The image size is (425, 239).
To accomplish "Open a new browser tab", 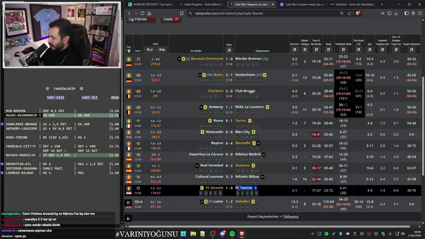I will 382,4.
